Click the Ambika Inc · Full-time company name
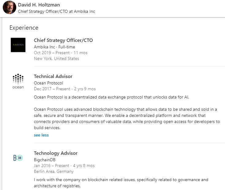Viewport: 225px width, 190px height. point(54,47)
